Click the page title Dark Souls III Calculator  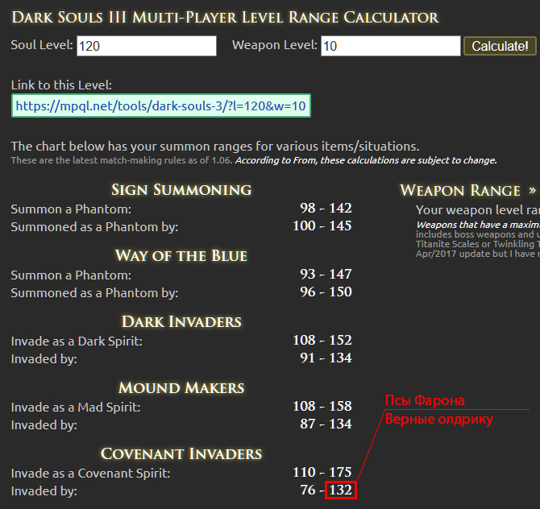tap(225, 17)
